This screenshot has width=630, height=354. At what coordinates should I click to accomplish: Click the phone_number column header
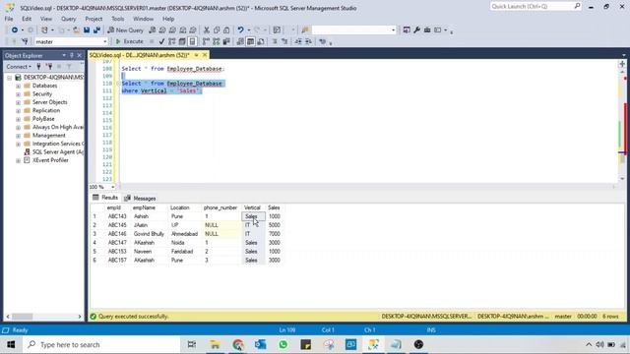pos(220,207)
